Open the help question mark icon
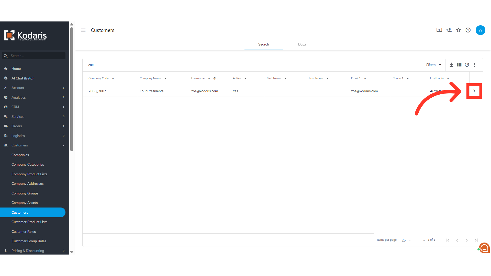 point(468,30)
